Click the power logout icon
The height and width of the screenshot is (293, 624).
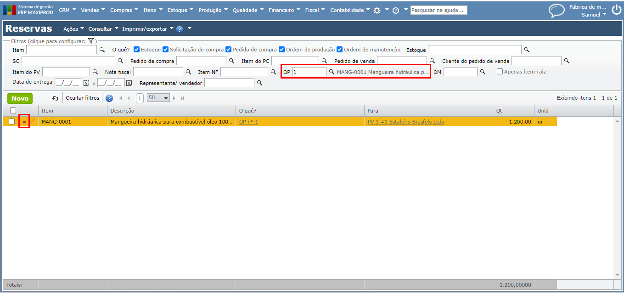(616, 10)
